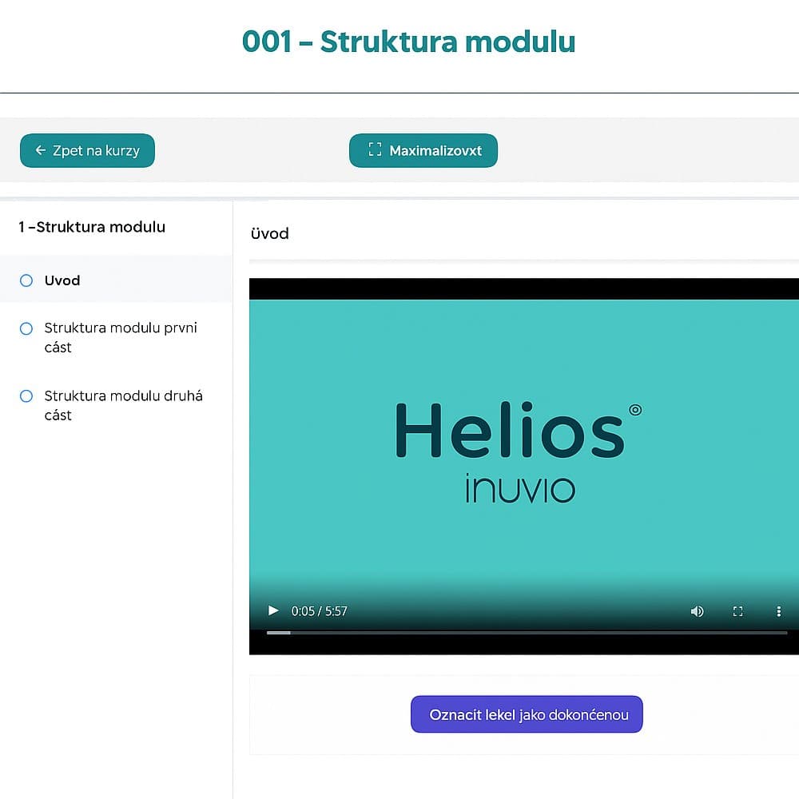This screenshot has height=799, width=799.
Task: Open the 'Uvod' lesson in the sidebar
Action: pyautogui.click(x=116, y=279)
